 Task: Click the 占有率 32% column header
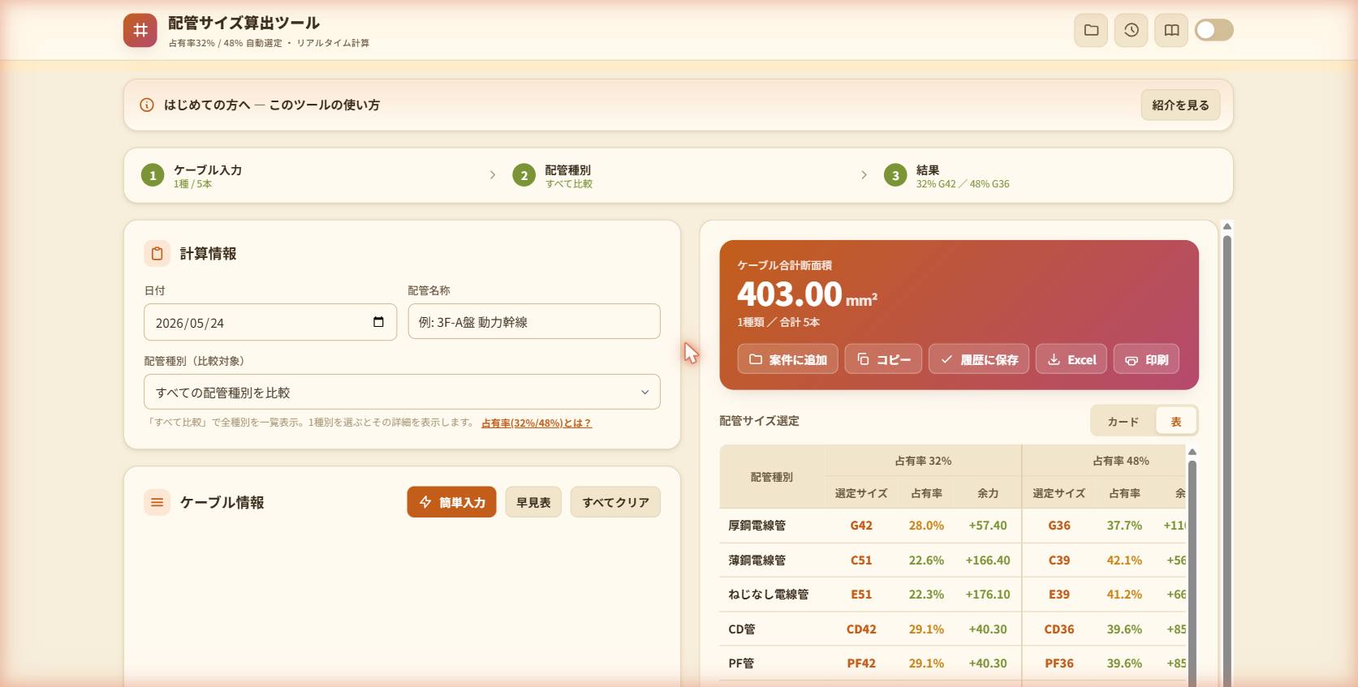tap(923, 461)
